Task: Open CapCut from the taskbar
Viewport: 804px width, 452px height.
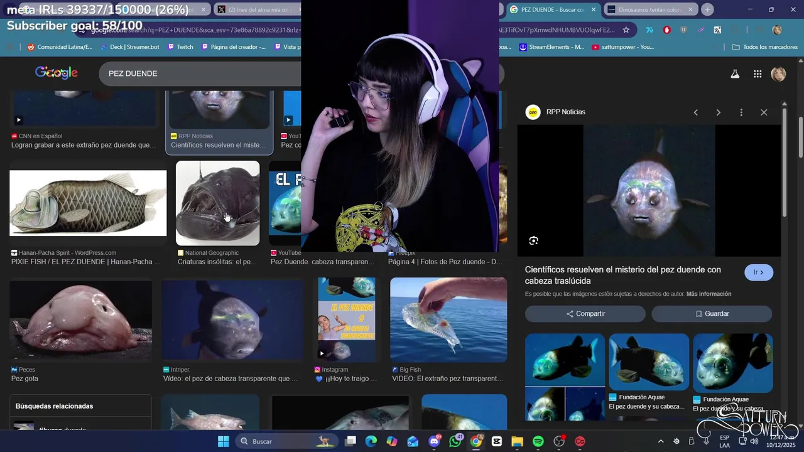Action: (497, 441)
